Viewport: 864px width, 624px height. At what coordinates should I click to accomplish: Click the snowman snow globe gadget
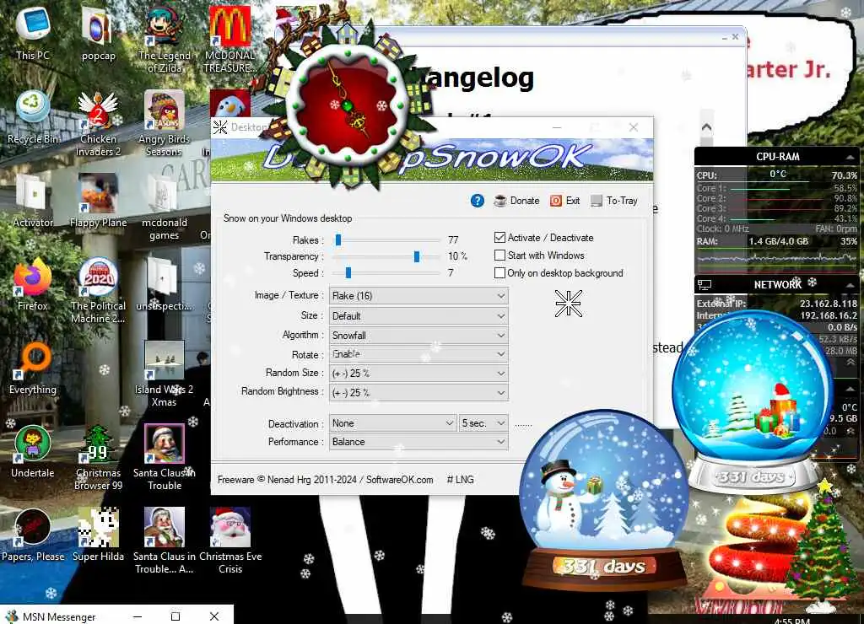(604, 498)
